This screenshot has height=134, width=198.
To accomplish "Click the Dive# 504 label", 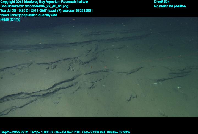I will [162, 2].
